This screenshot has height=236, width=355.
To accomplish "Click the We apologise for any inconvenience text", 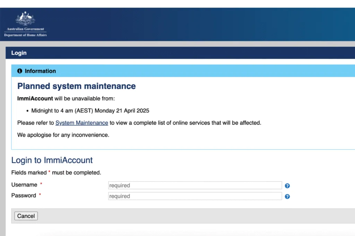I will pos(63,135).
